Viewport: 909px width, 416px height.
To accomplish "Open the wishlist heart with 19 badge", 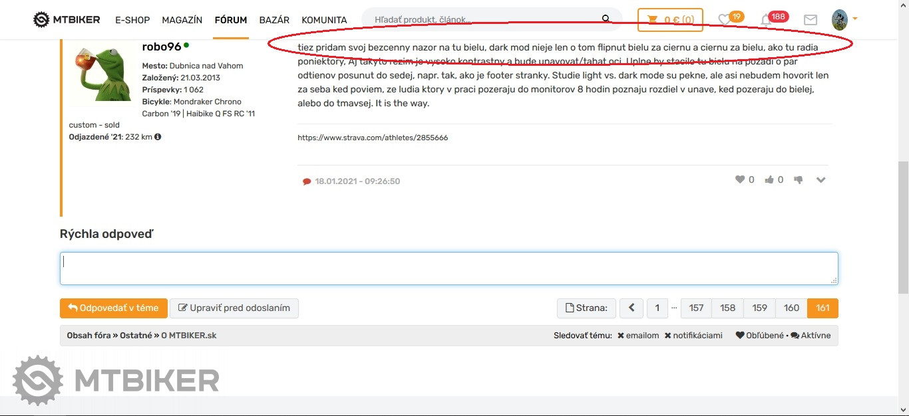I will [x=725, y=21].
